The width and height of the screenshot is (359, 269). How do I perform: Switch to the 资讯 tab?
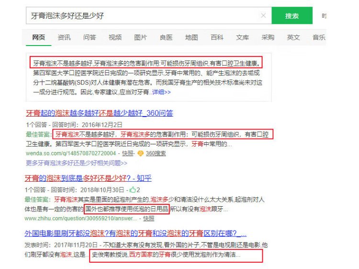[x=64, y=38]
